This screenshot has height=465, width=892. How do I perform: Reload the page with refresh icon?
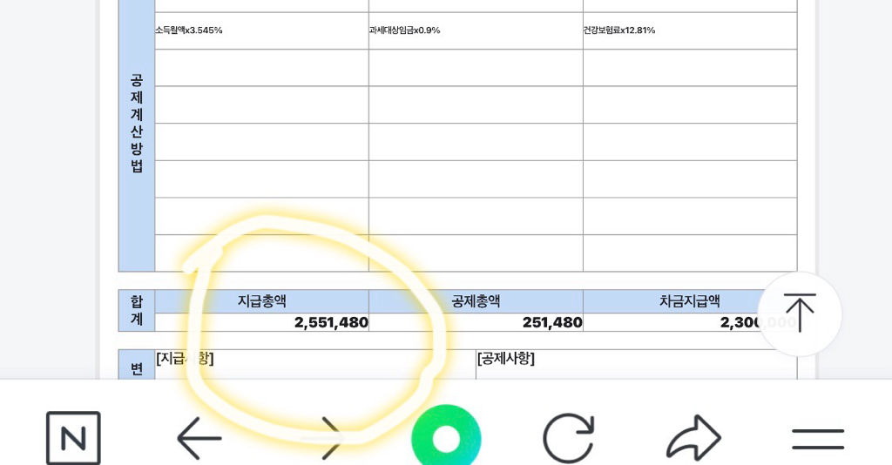[569, 437]
